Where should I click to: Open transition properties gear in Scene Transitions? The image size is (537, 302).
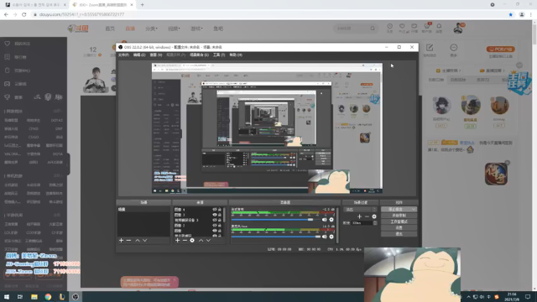(374, 216)
